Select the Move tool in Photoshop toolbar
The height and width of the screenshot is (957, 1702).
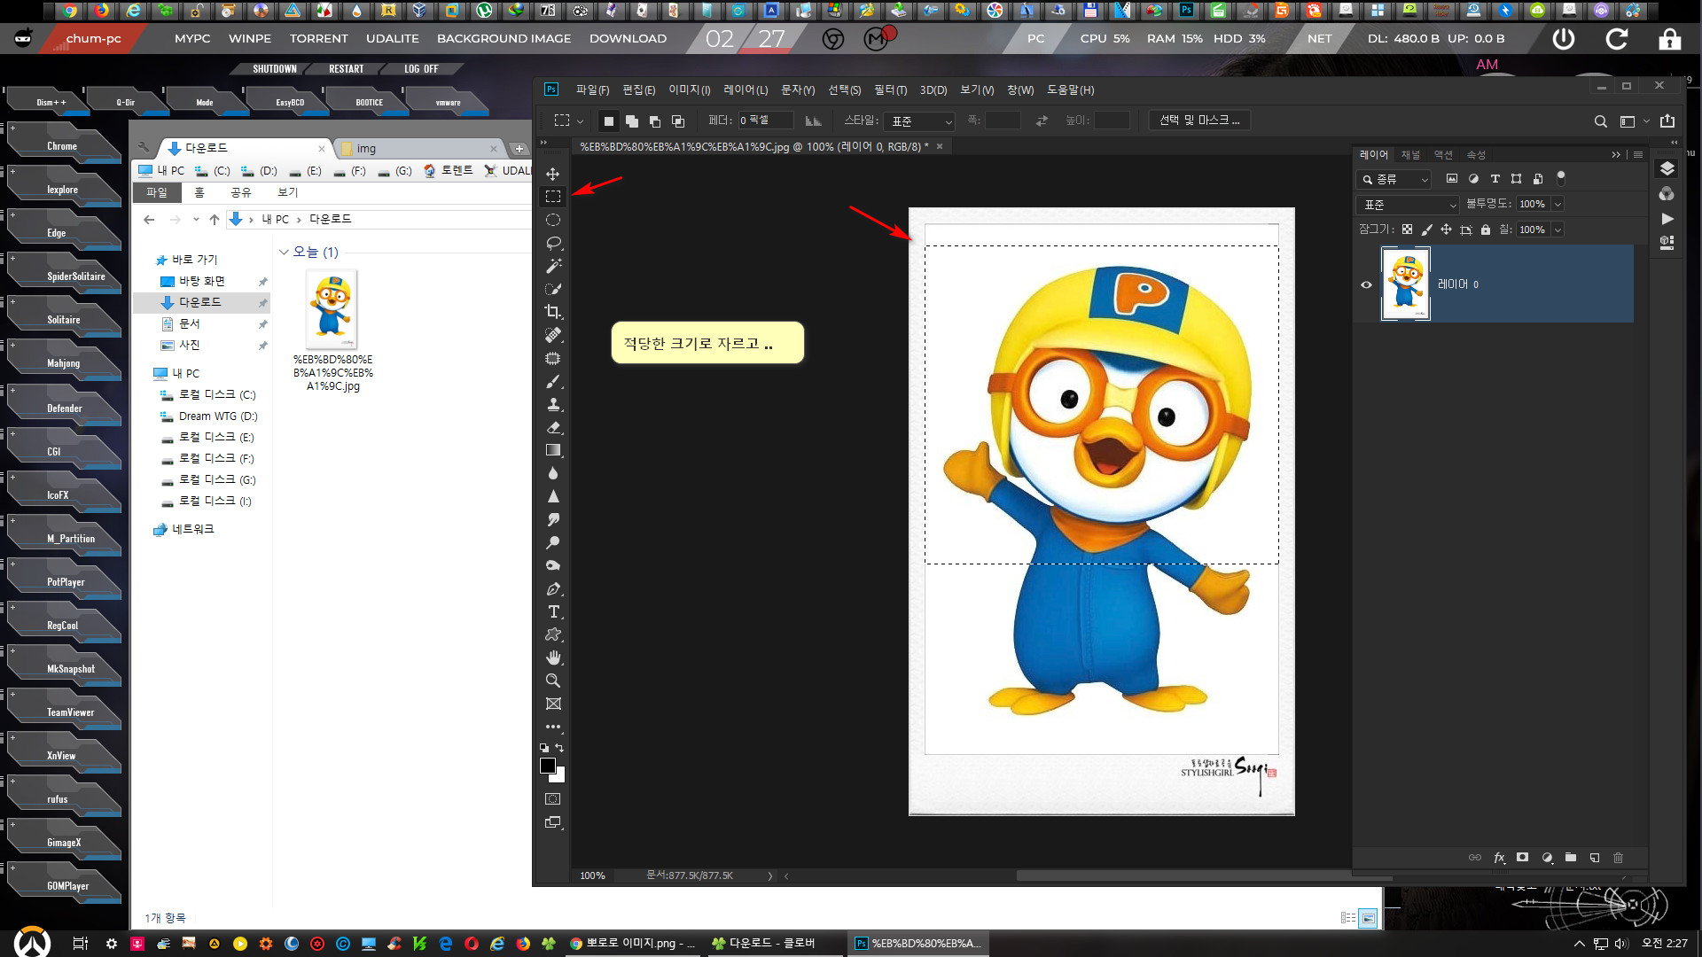point(553,174)
